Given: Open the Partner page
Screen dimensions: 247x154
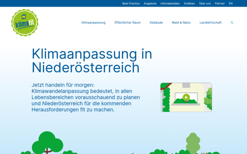Looking at the screenshot, I should 220,3.
